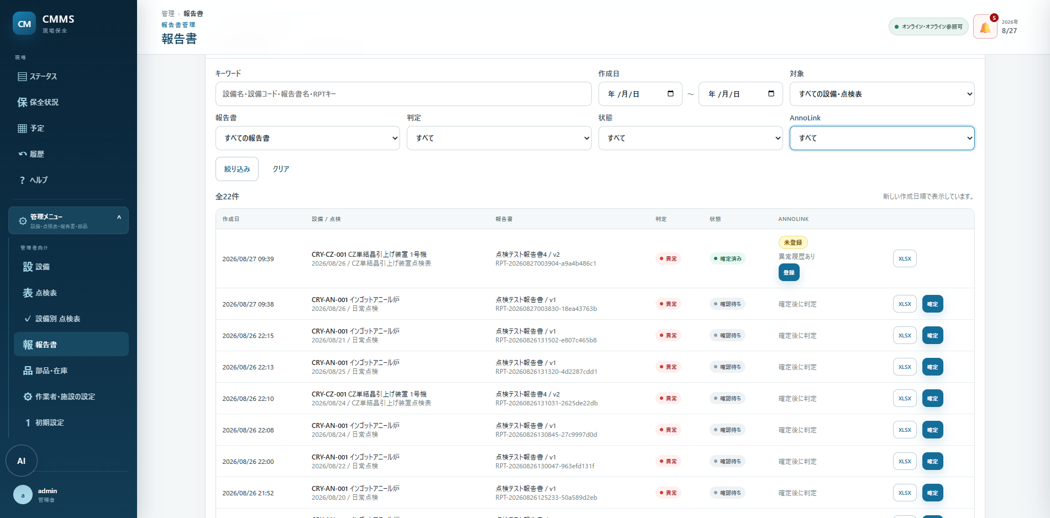This screenshot has width=1050, height=518.
Task: Open 作業者・施設の設定 settings
Action: [x=71, y=397]
